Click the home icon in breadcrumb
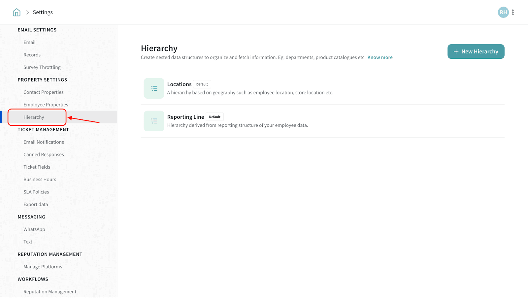Image resolution: width=528 pixels, height=298 pixels. pos(16,13)
